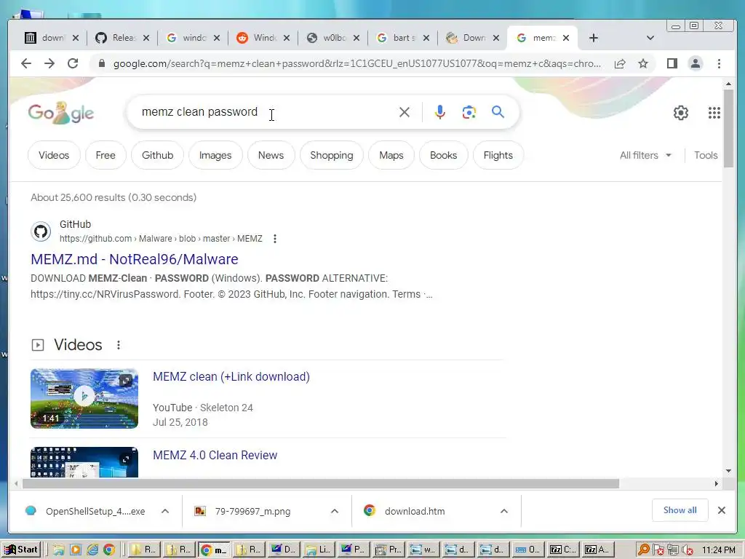Open the search Tools options
The height and width of the screenshot is (559, 745).
(706, 156)
